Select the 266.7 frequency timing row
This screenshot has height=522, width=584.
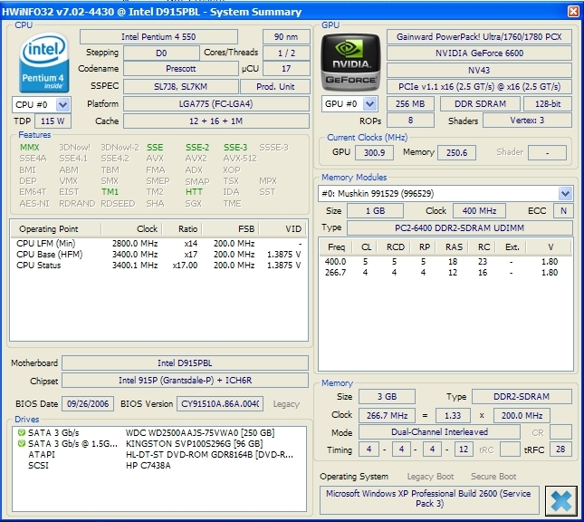445,273
